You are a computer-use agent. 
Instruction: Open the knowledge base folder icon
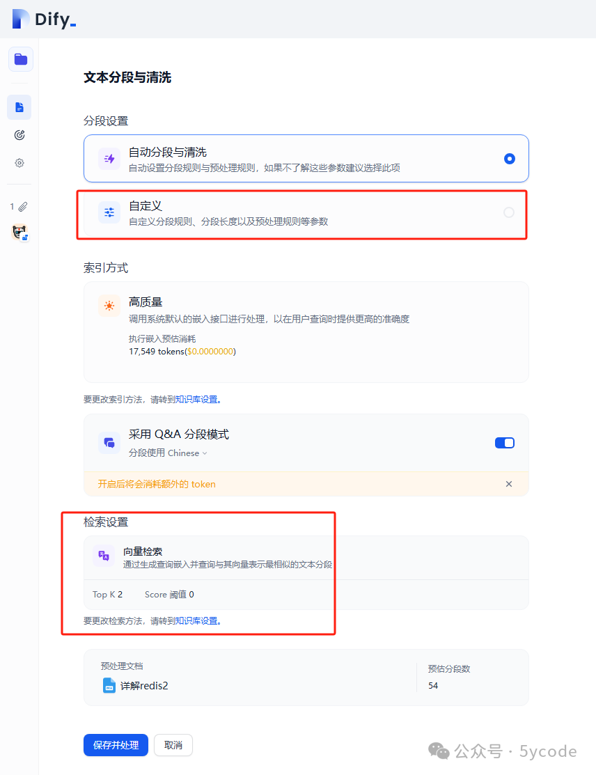coord(21,60)
